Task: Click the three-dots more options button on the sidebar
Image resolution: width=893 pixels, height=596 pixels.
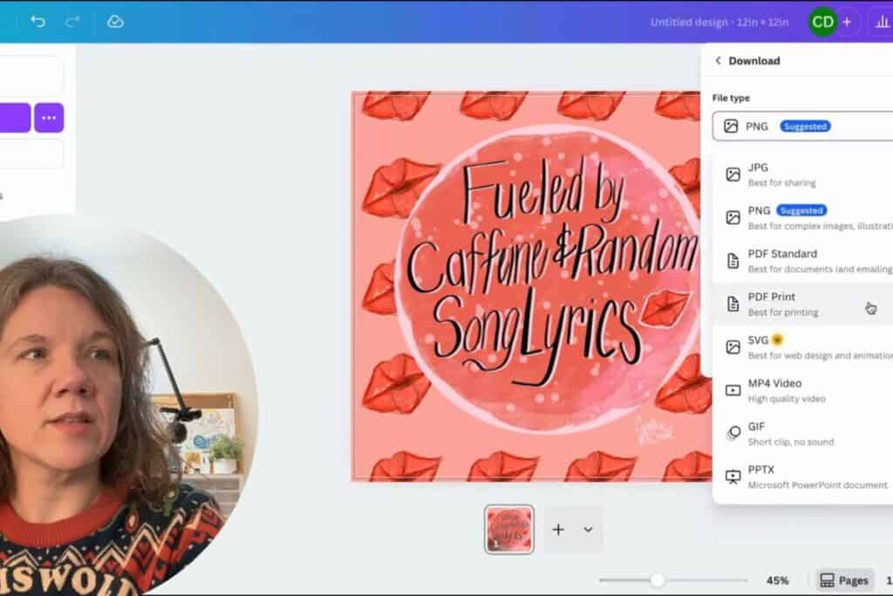Action: 49,117
